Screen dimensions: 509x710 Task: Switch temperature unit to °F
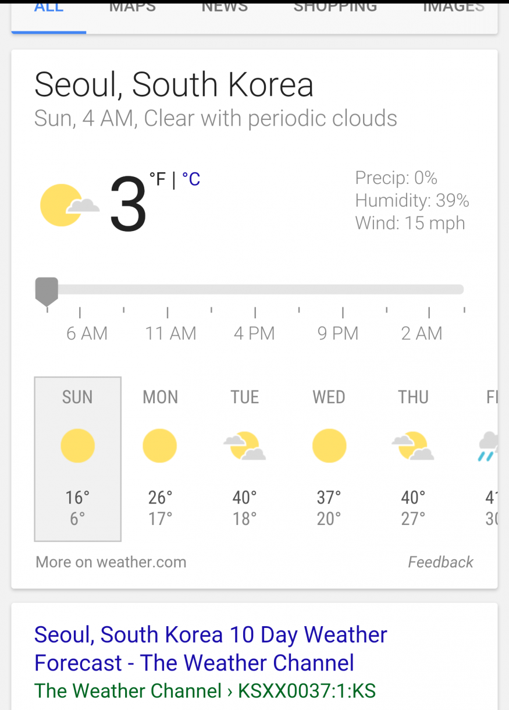[158, 179]
